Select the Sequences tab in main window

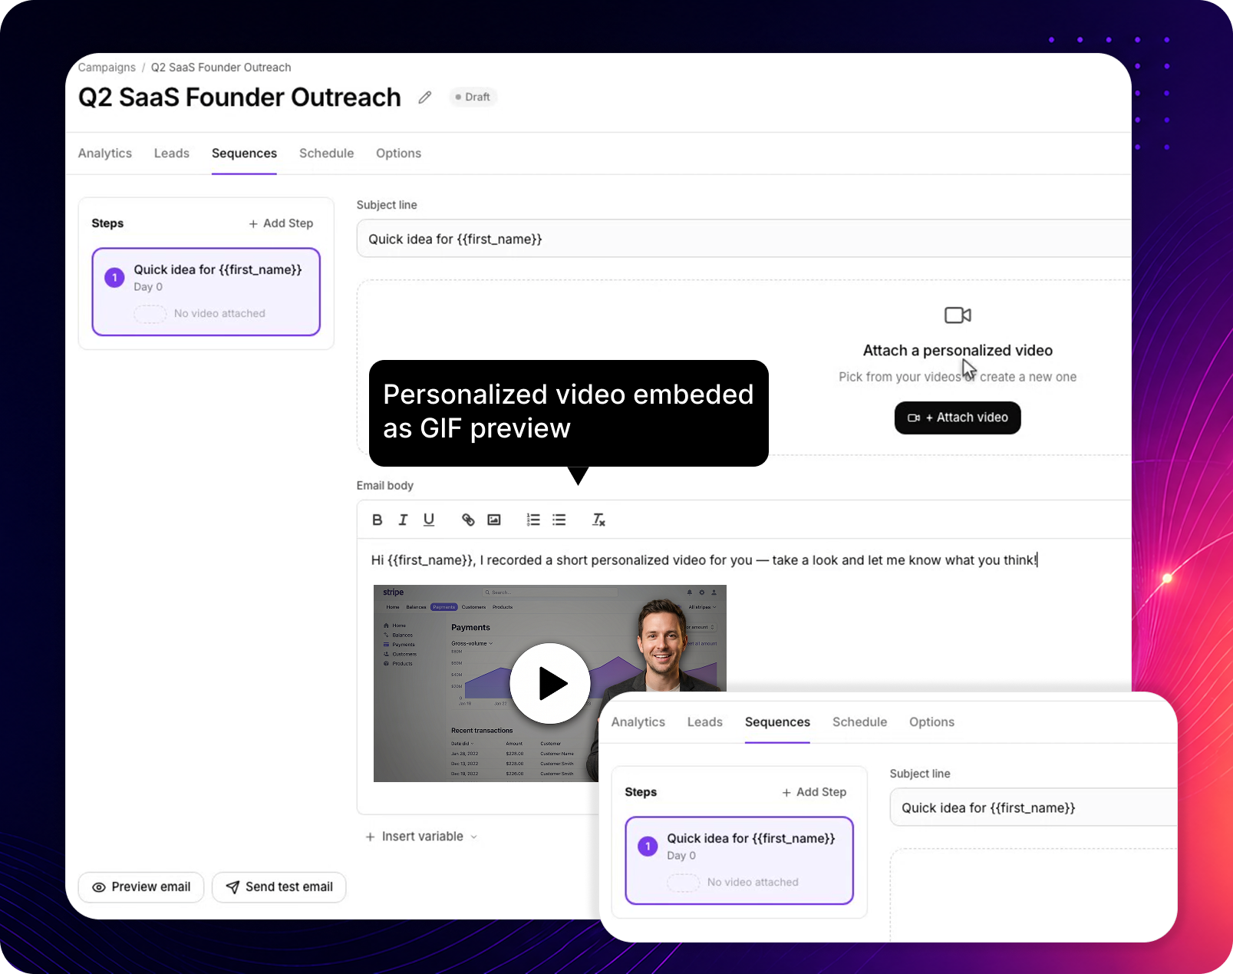[244, 154]
